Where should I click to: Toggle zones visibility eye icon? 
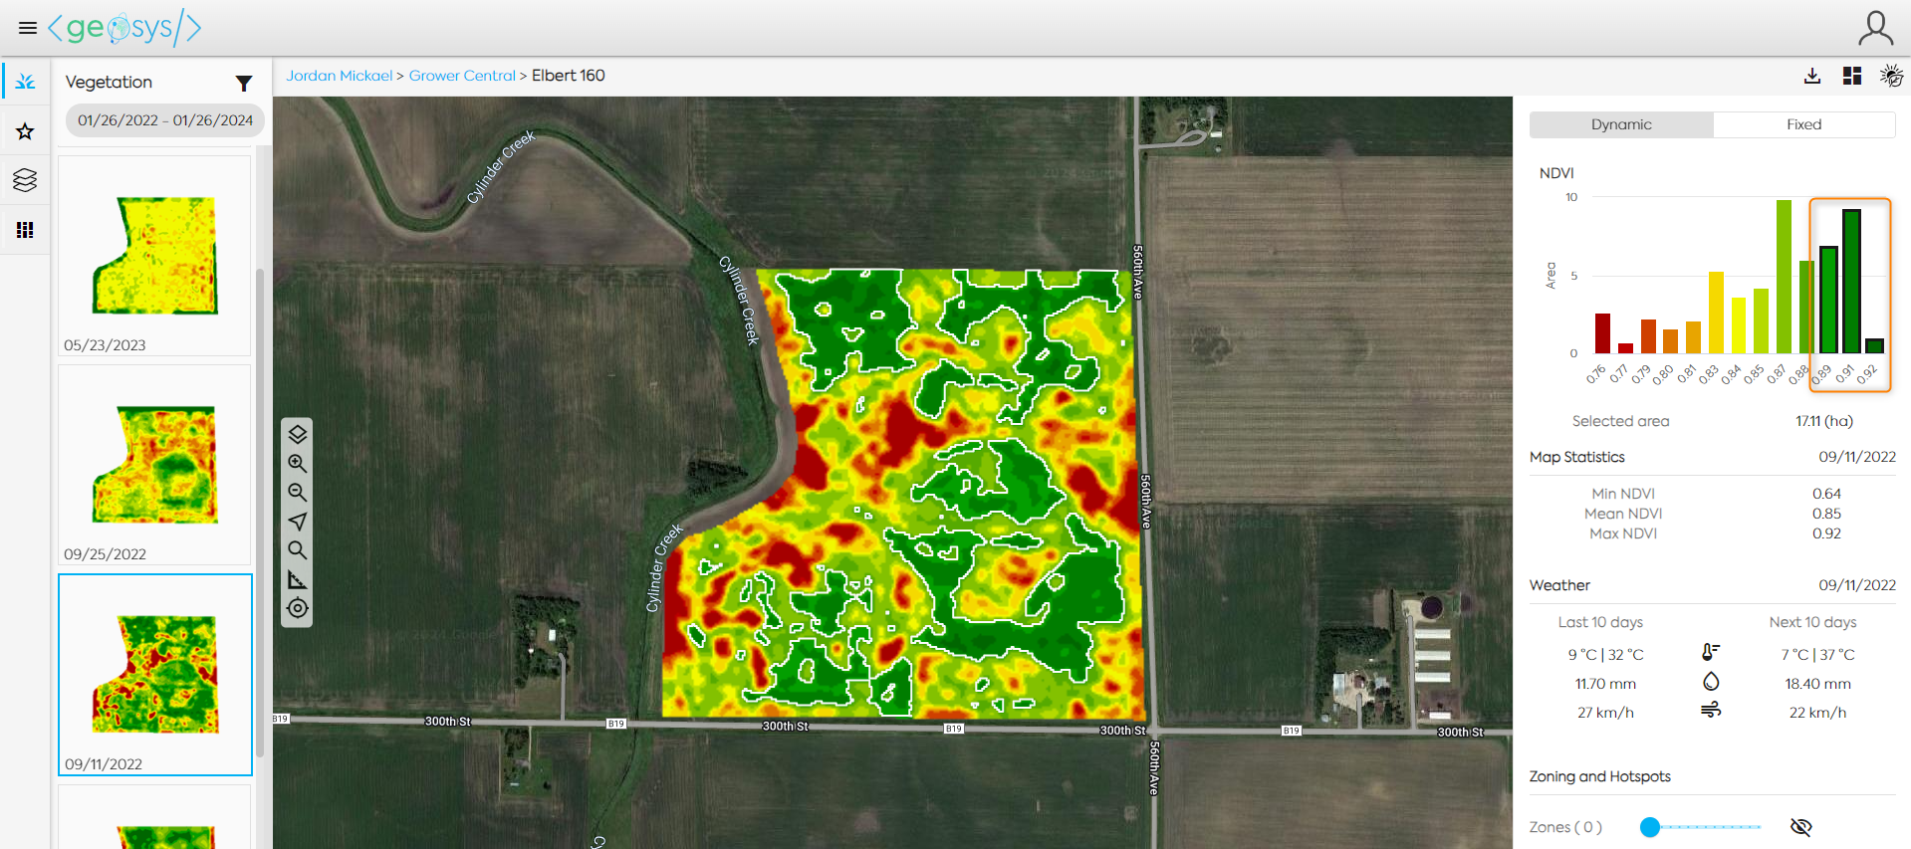tap(1800, 827)
